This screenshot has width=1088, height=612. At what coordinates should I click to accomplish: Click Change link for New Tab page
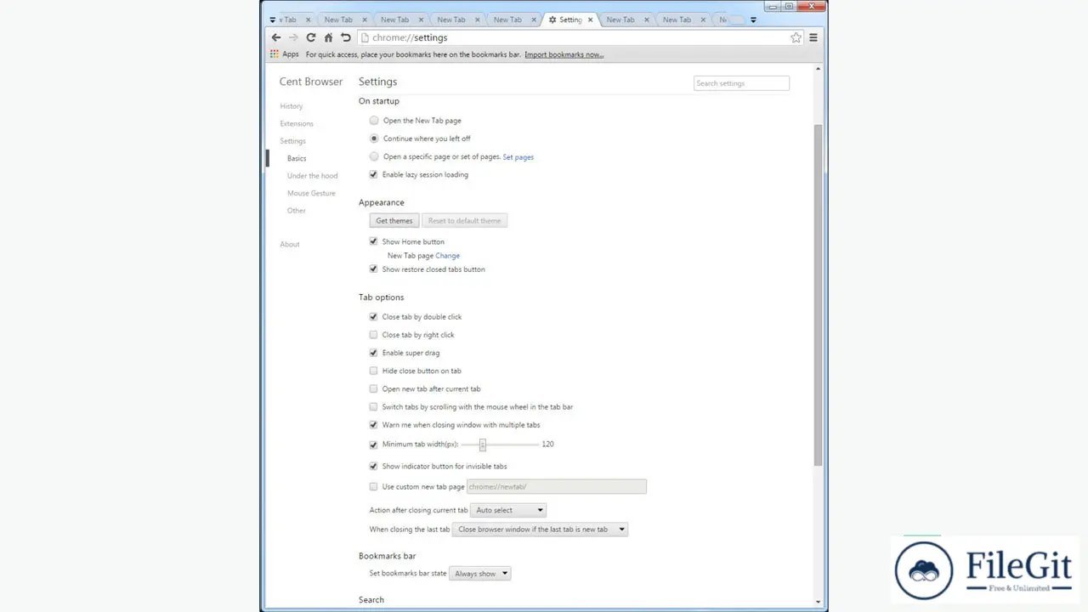(448, 256)
